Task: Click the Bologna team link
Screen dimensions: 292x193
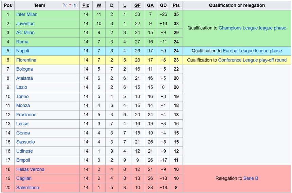Action: [x=24, y=69]
